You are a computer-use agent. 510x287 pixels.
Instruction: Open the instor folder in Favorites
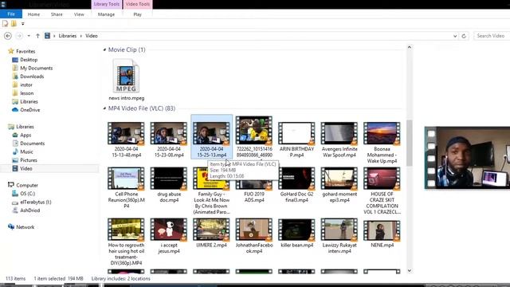click(x=26, y=85)
